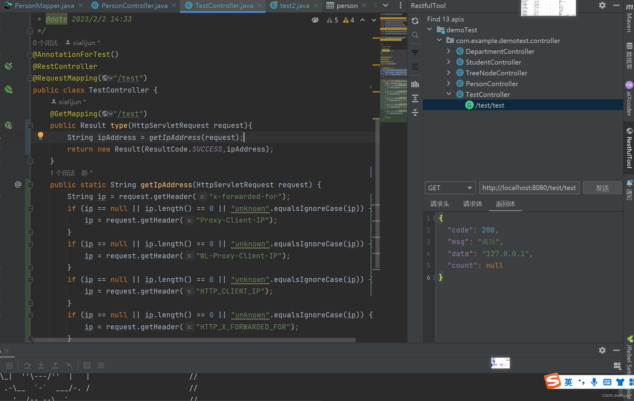
Task: Click the gutter icon beside class TestController
Action: [x=9, y=89]
